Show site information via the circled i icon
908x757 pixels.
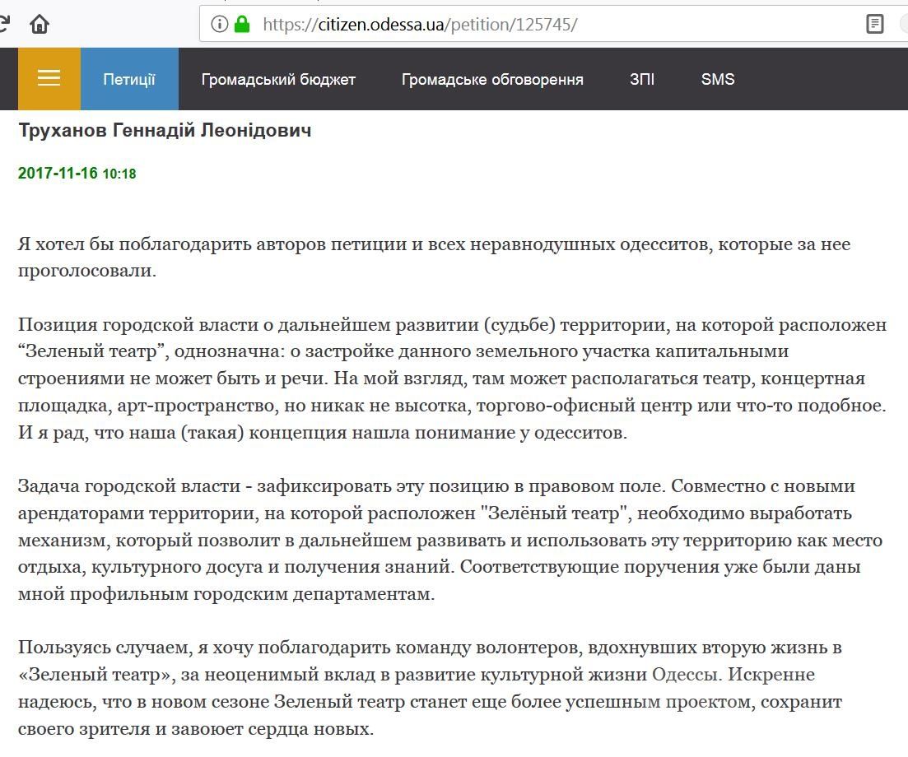(219, 24)
